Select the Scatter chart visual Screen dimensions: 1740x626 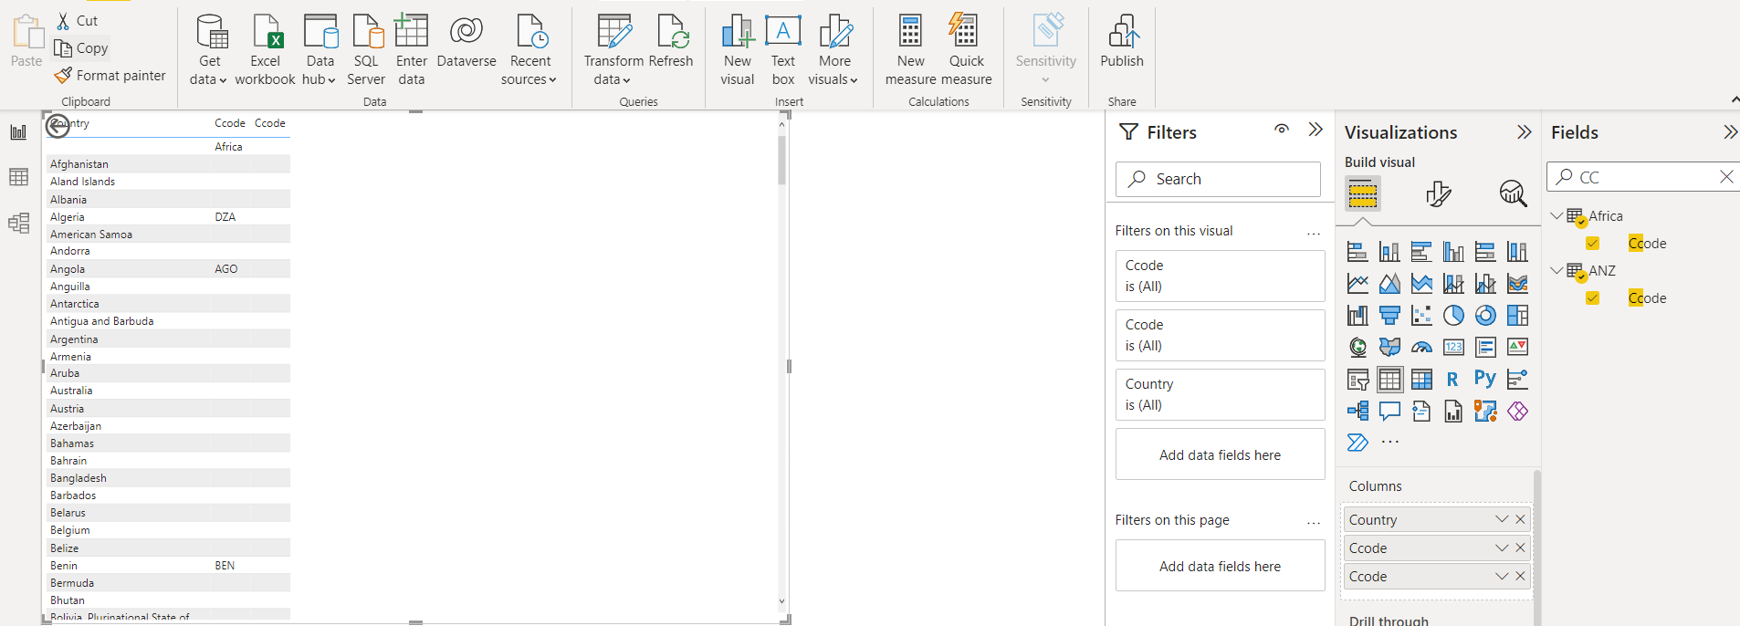click(1421, 316)
